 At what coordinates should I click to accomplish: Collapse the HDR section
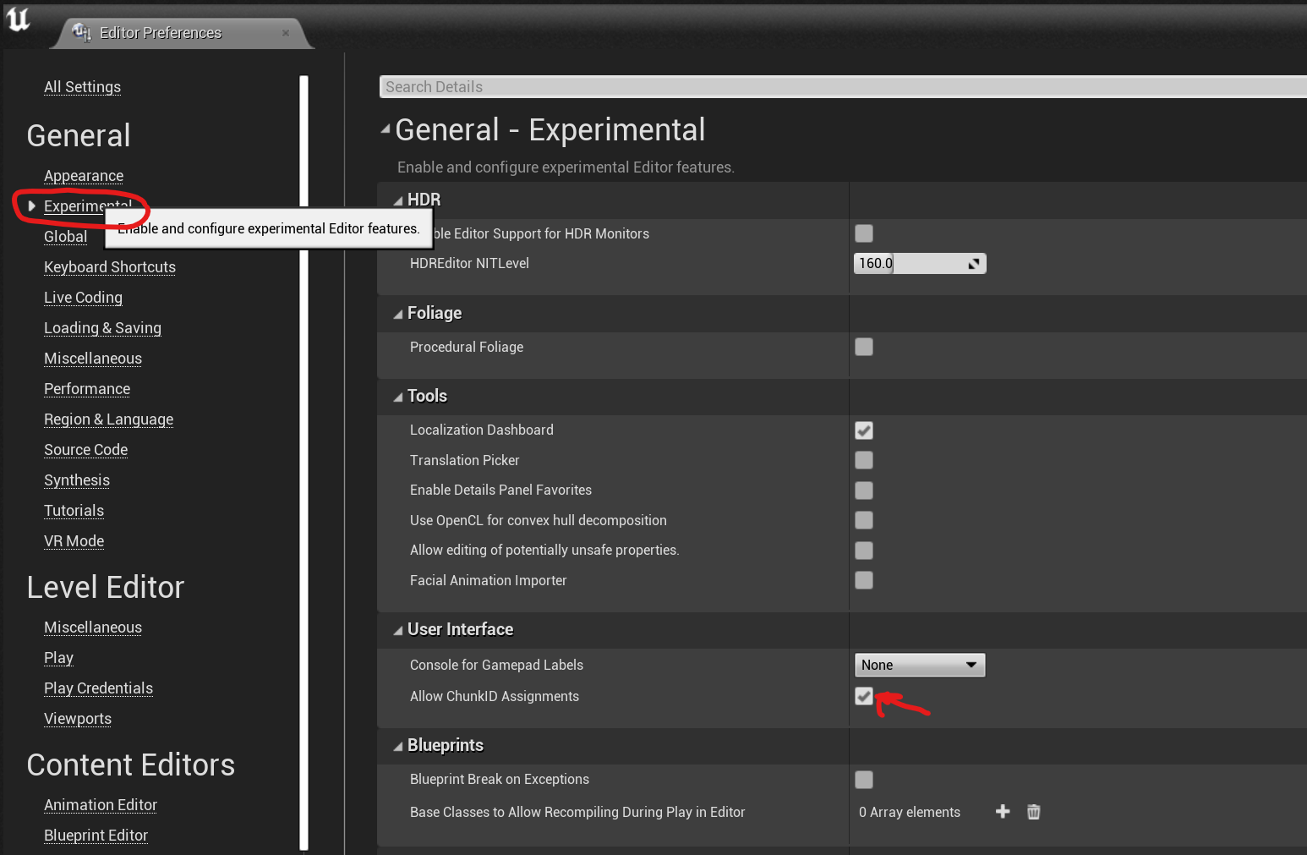(x=398, y=200)
